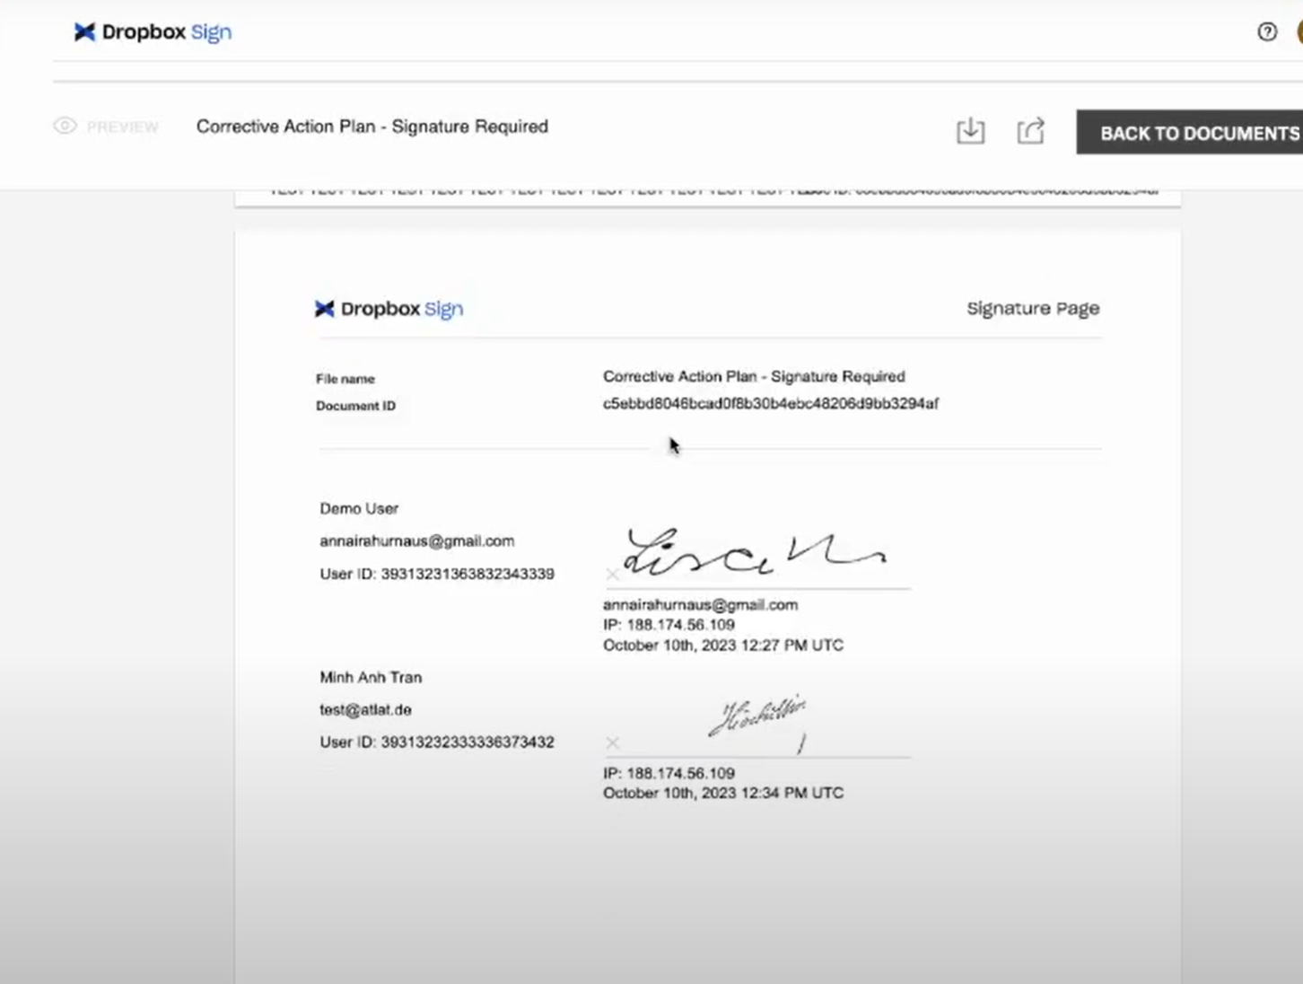Share the document via share icon
The image size is (1303, 984).
1031,131
